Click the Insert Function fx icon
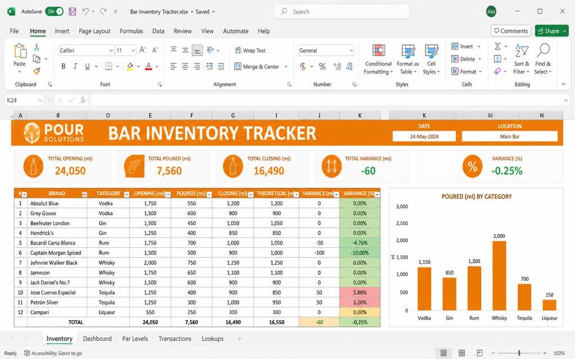 coord(83,100)
